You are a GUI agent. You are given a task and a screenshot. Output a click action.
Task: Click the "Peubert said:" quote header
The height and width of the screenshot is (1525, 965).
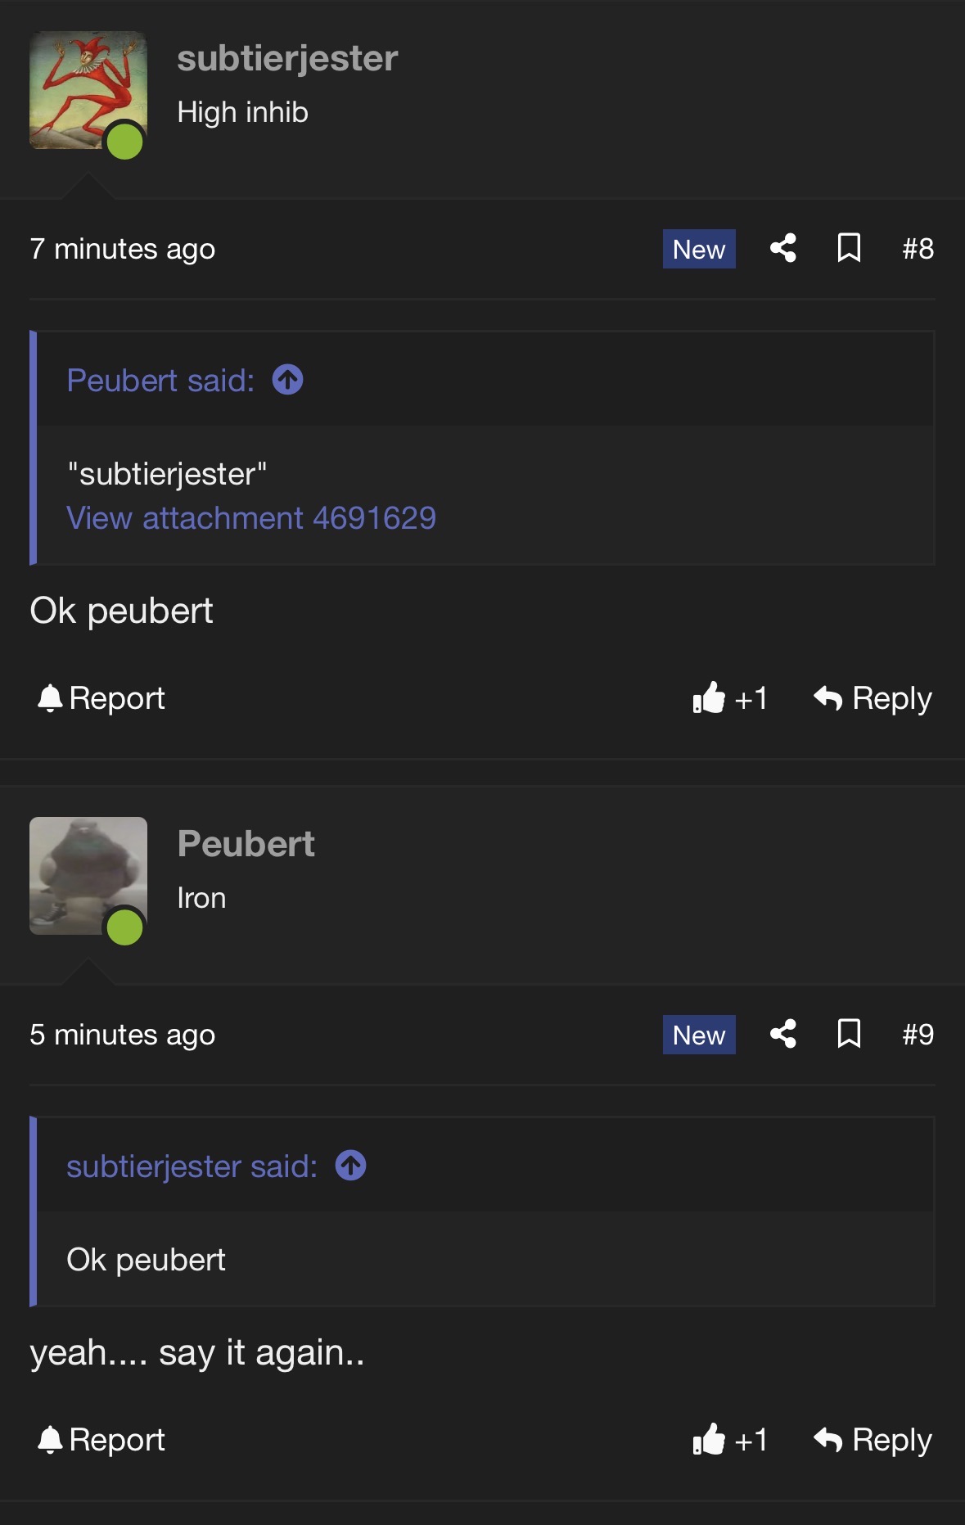(x=160, y=381)
